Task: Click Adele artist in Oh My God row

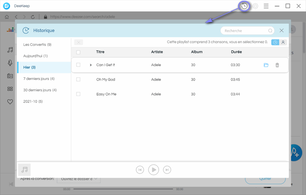Action: 156,80
